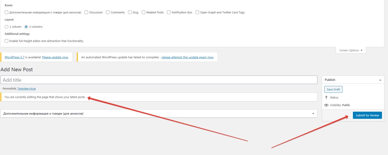Click the Publish box title
The height and width of the screenshot is (155, 388).
point(330,80)
